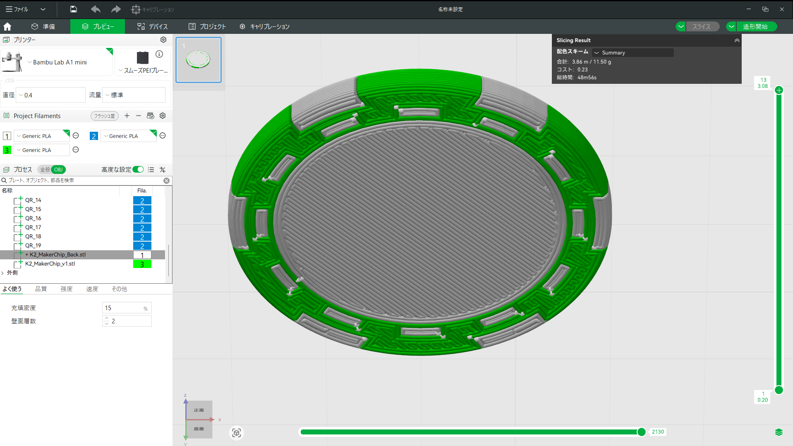Switch to the デバイス tab
Screen dimensions: 793x446
(153, 26)
